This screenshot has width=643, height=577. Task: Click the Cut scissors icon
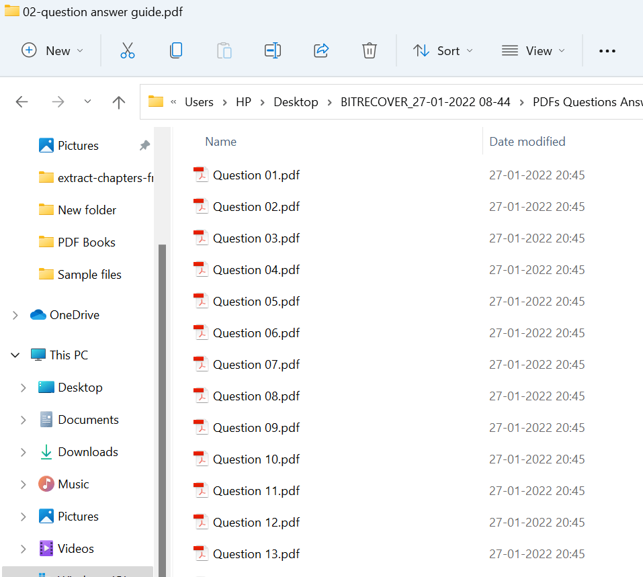coord(128,50)
